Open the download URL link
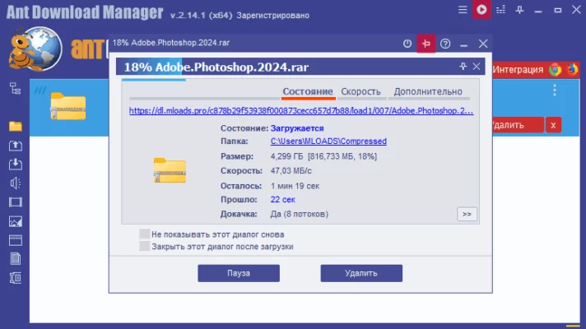Screen dimensions: 586x329 tap(301, 111)
